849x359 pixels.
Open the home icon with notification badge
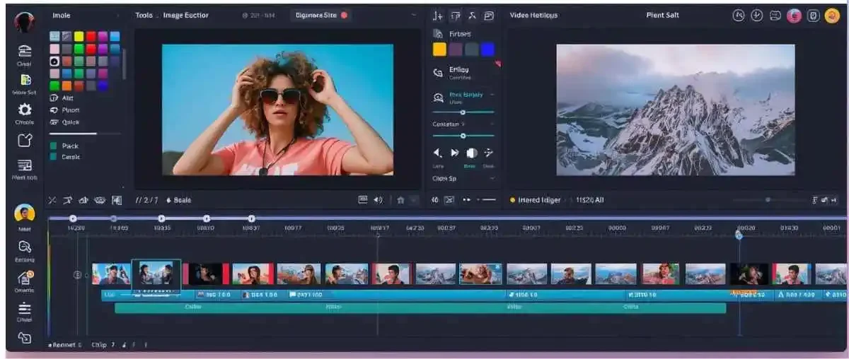pyautogui.click(x=25, y=278)
